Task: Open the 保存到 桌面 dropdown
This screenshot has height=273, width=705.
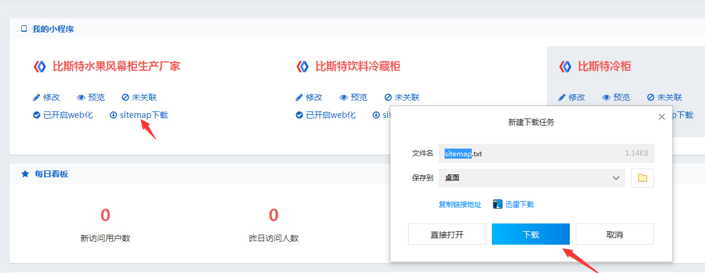Action: (x=532, y=178)
